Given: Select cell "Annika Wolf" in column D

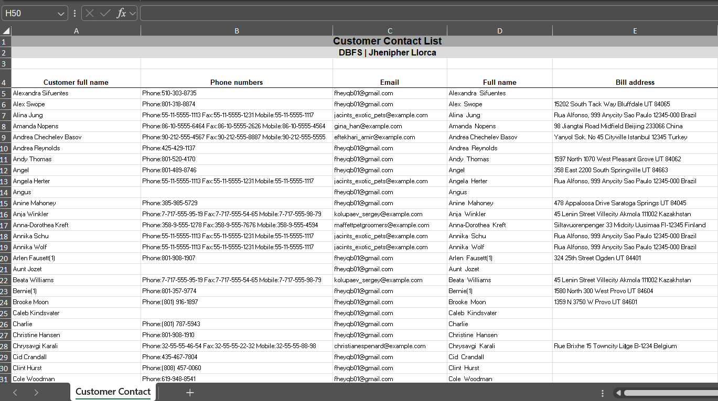Looking at the screenshot, I should (x=500, y=247).
